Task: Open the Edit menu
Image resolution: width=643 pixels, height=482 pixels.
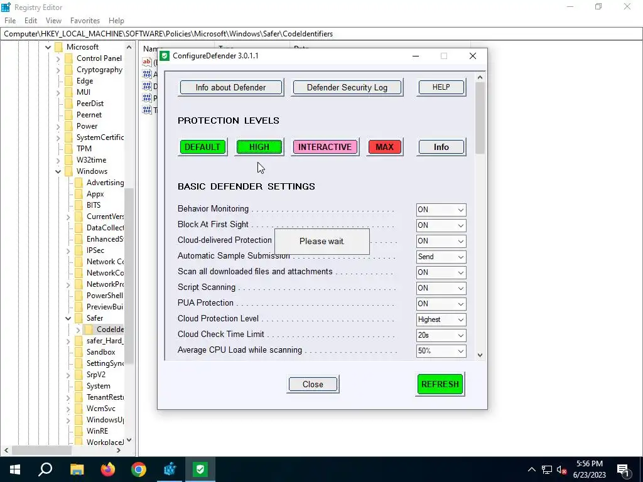Action: [x=31, y=21]
